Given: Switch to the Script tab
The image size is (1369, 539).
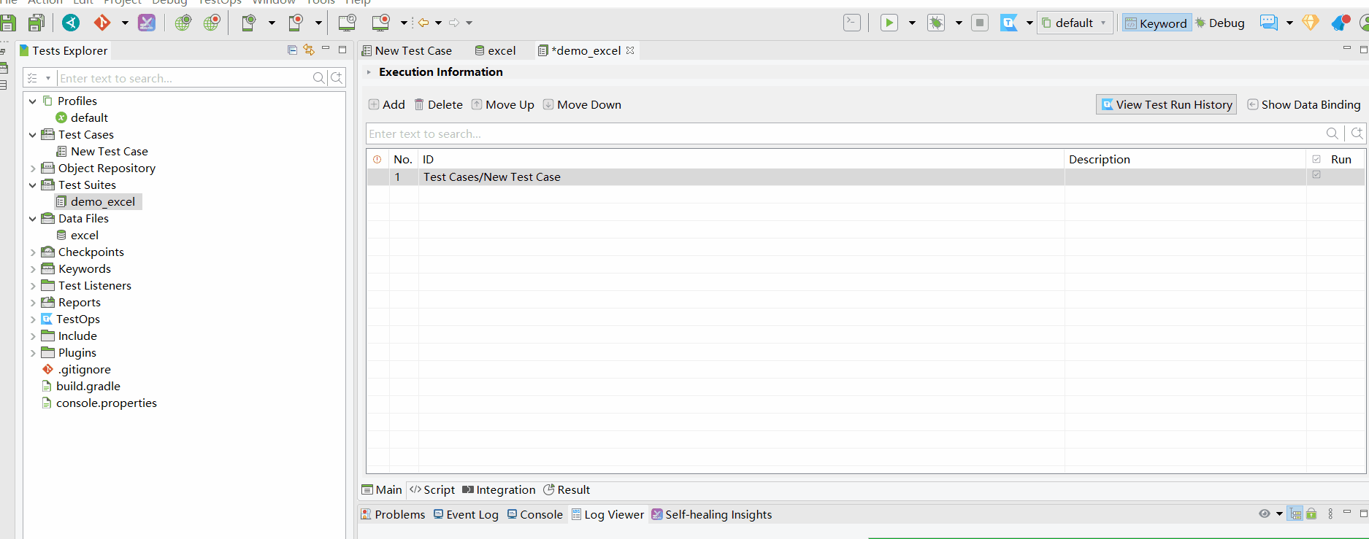Looking at the screenshot, I should [432, 490].
